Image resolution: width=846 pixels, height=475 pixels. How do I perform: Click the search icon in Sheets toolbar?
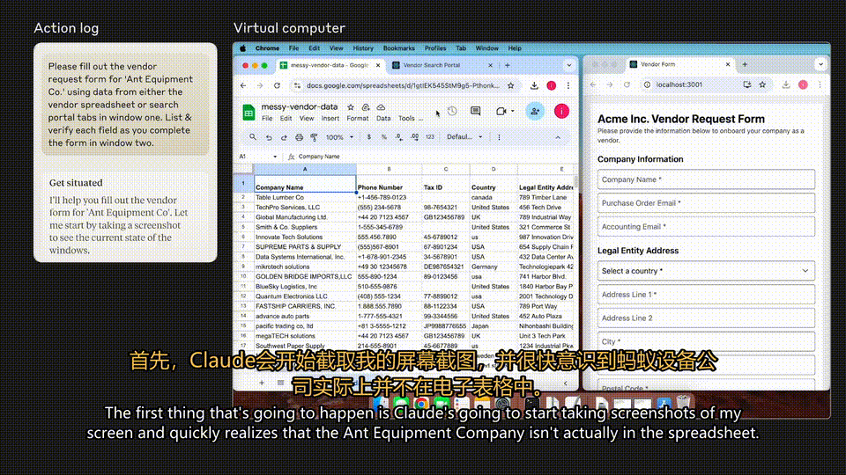[253, 137]
